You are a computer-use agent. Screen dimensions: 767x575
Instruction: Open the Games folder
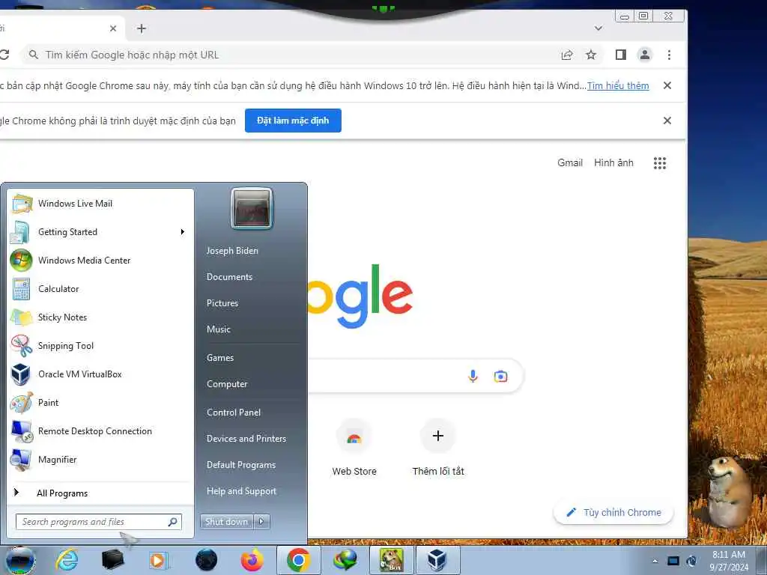tap(220, 358)
